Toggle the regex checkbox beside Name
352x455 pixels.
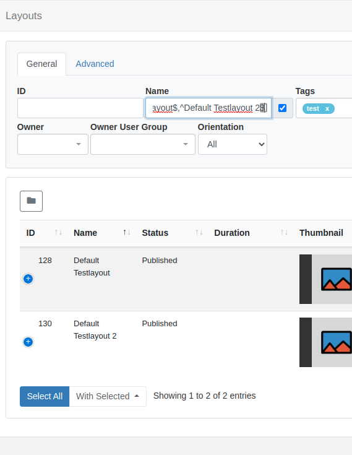[x=283, y=108]
